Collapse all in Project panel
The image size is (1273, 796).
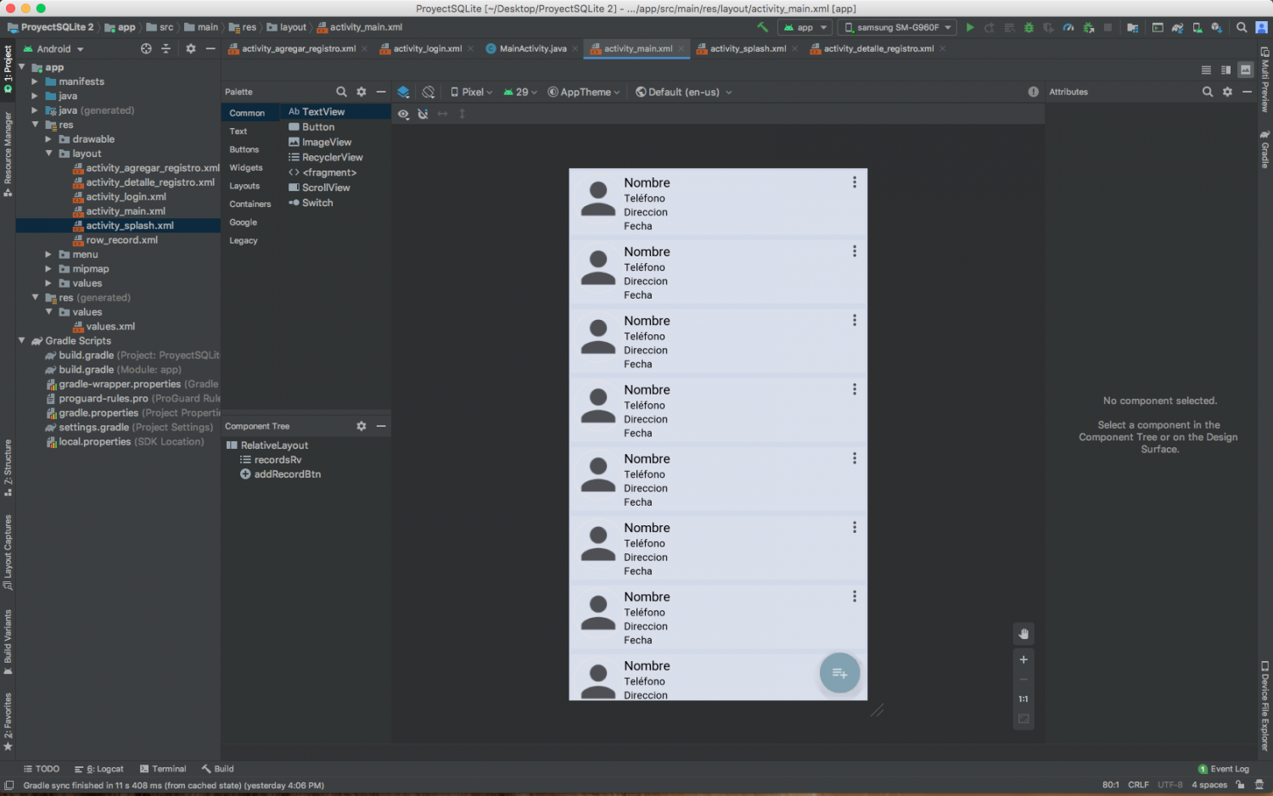click(165, 48)
